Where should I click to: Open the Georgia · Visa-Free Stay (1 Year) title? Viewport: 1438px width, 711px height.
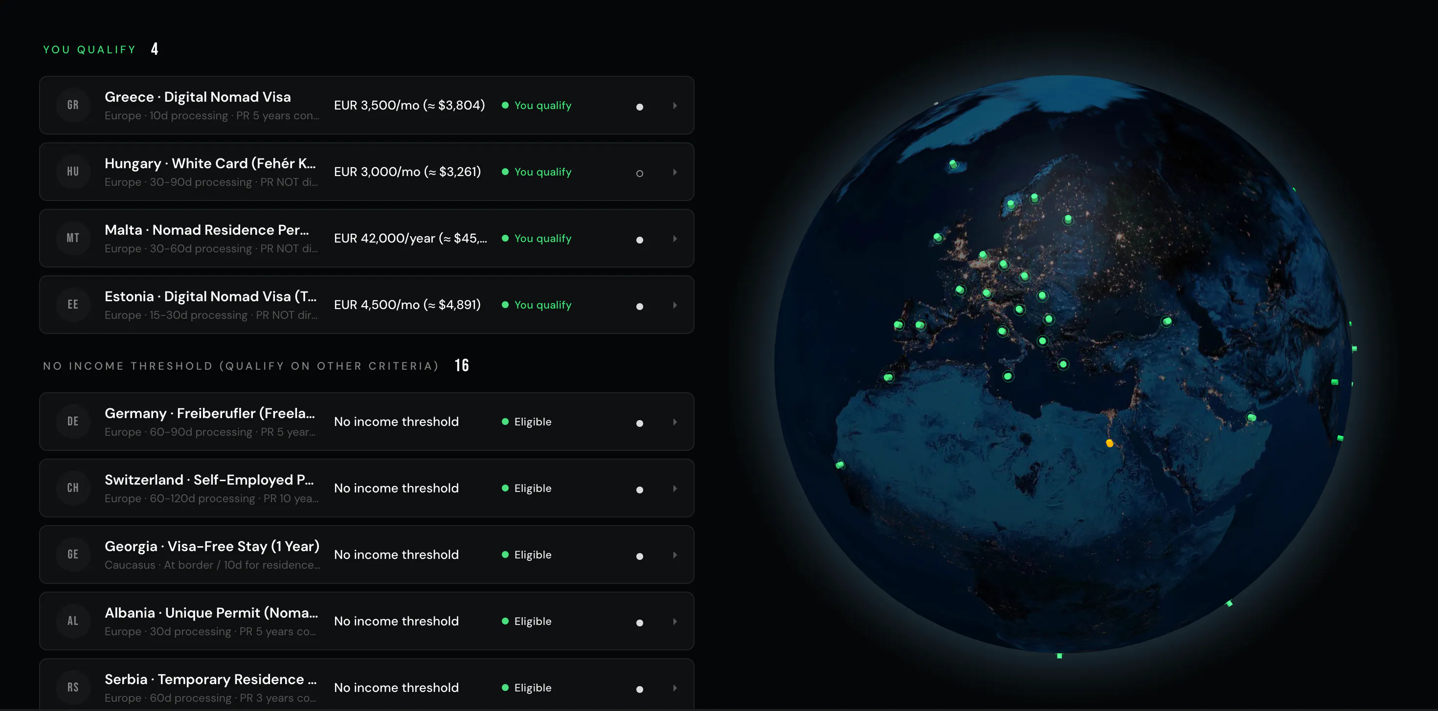tap(212, 546)
